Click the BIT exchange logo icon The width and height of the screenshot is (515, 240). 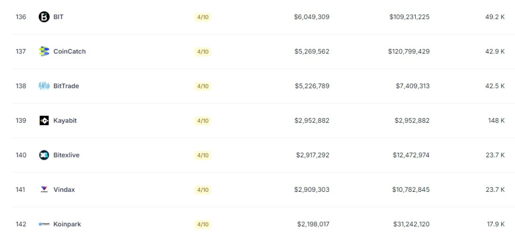coord(44,17)
